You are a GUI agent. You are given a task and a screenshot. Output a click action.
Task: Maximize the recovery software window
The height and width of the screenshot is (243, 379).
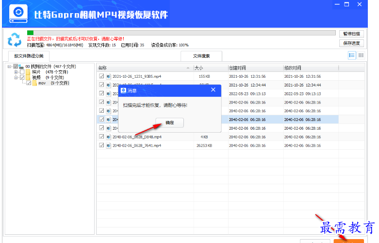346,4
